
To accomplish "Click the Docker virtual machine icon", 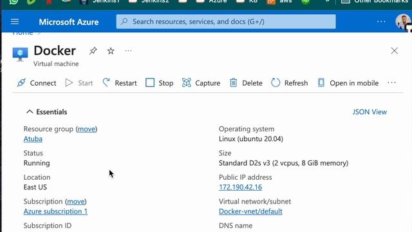I will point(20,54).
